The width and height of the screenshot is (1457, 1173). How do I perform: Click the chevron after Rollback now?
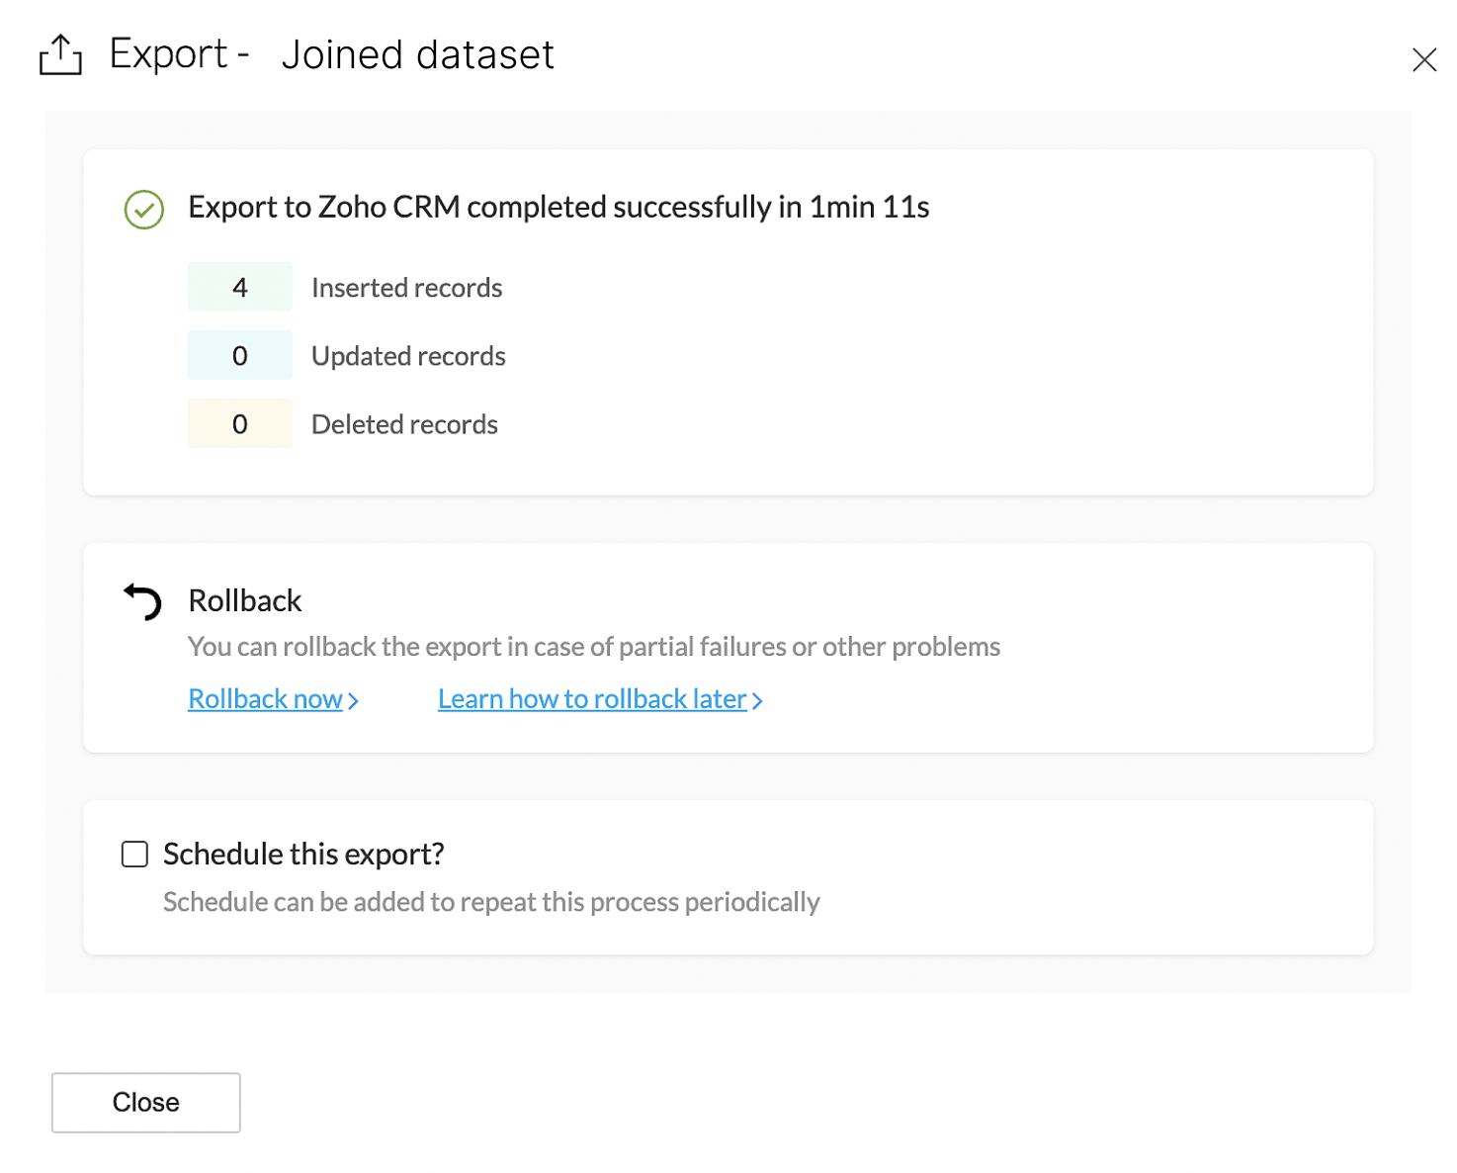click(354, 701)
